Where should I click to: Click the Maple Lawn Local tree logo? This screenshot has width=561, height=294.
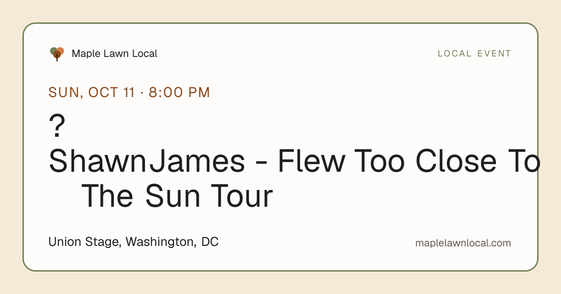coord(57,54)
